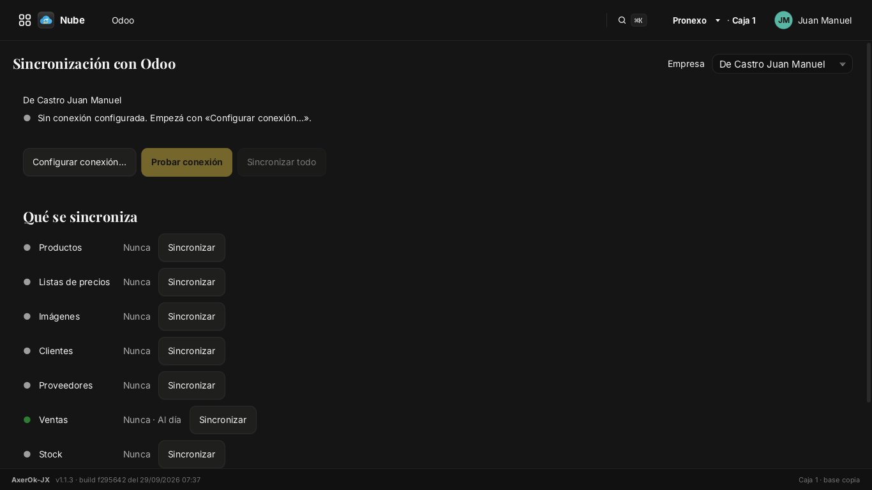Expand the Pronexo workspace dropdown arrow
The width and height of the screenshot is (872, 490).
pyautogui.click(x=718, y=20)
